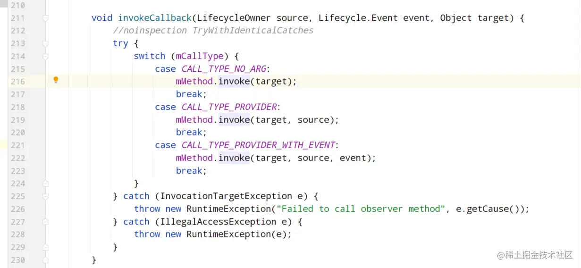Click the "Failed to call observer method" string
The height and width of the screenshot is (268, 581).
(x=361, y=209)
